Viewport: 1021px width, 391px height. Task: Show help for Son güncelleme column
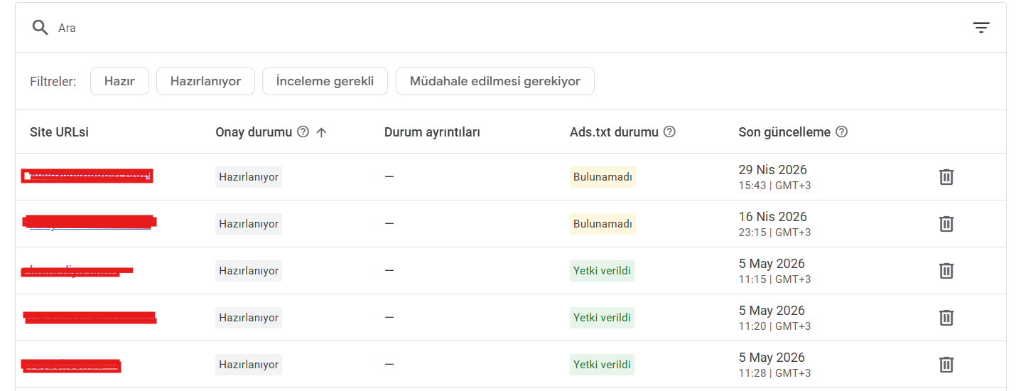[842, 132]
